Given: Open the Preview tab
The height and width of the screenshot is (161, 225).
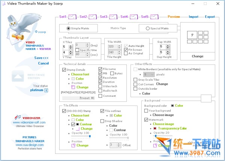Looking at the screenshot, I should (174, 17).
